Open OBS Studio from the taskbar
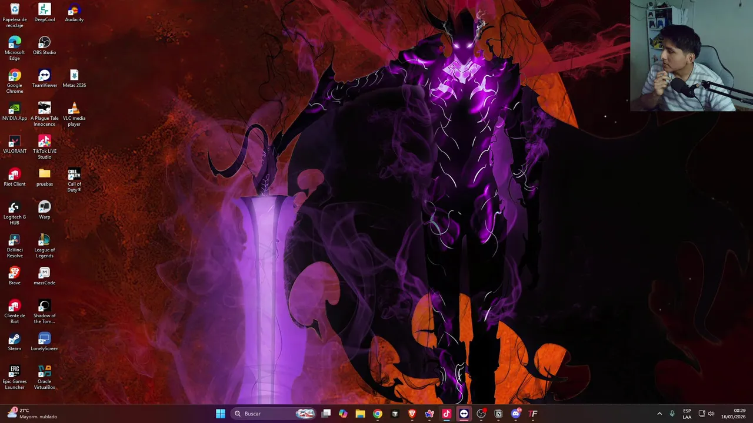The height and width of the screenshot is (423, 753). [481, 414]
